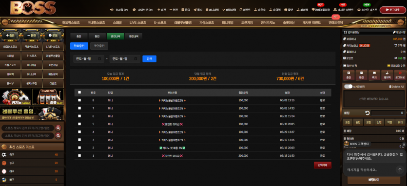Check the checkbox for row number 8
The height and width of the screenshot is (186, 407).
(79, 100)
